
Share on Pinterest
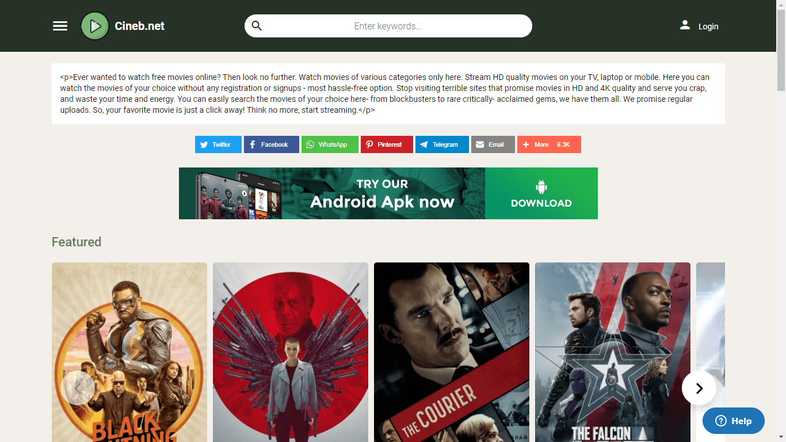tap(387, 144)
